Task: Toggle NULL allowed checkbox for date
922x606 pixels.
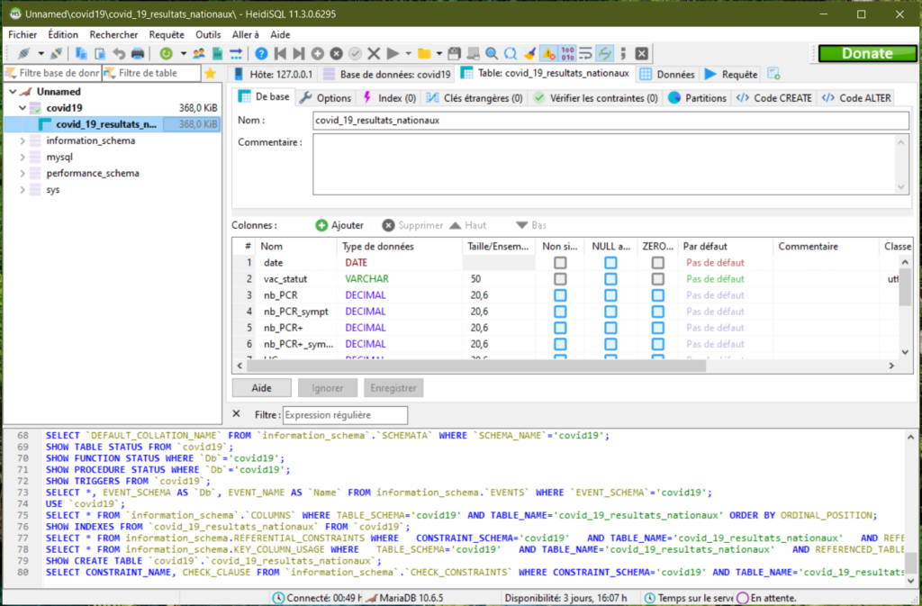Action: pyautogui.click(x=610, y=263)
